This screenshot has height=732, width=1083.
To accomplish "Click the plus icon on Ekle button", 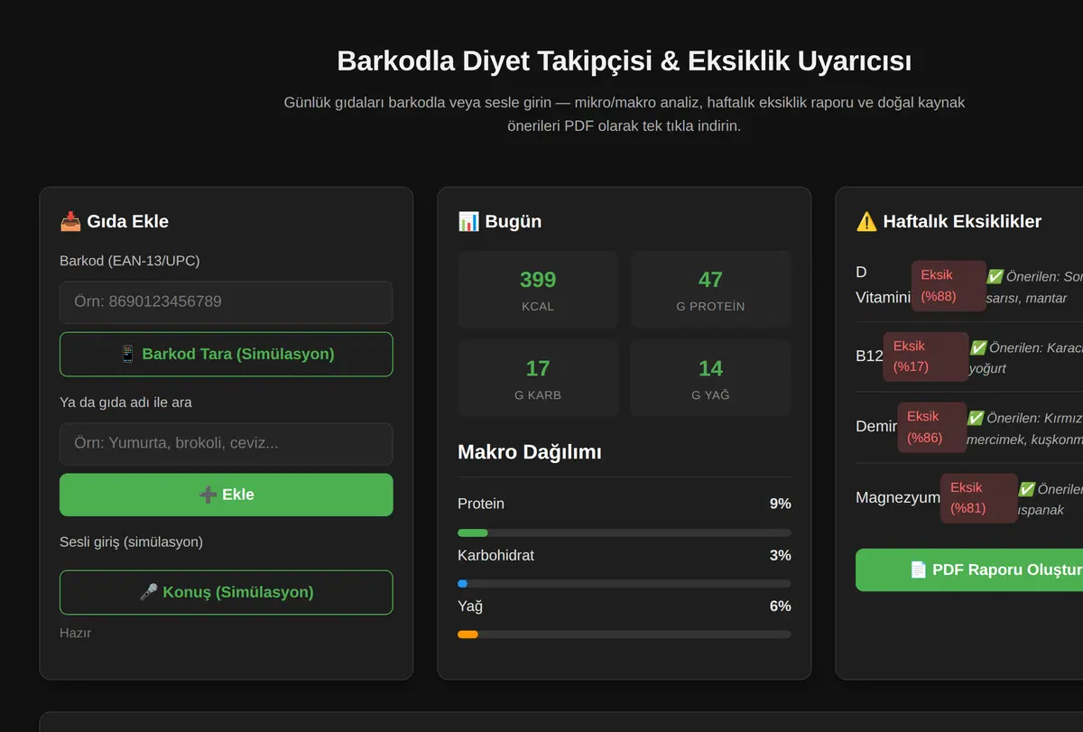I will pyautogui.click(x=208, y=495).
